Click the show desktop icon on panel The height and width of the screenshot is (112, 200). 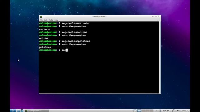click(x=135, y=111)
